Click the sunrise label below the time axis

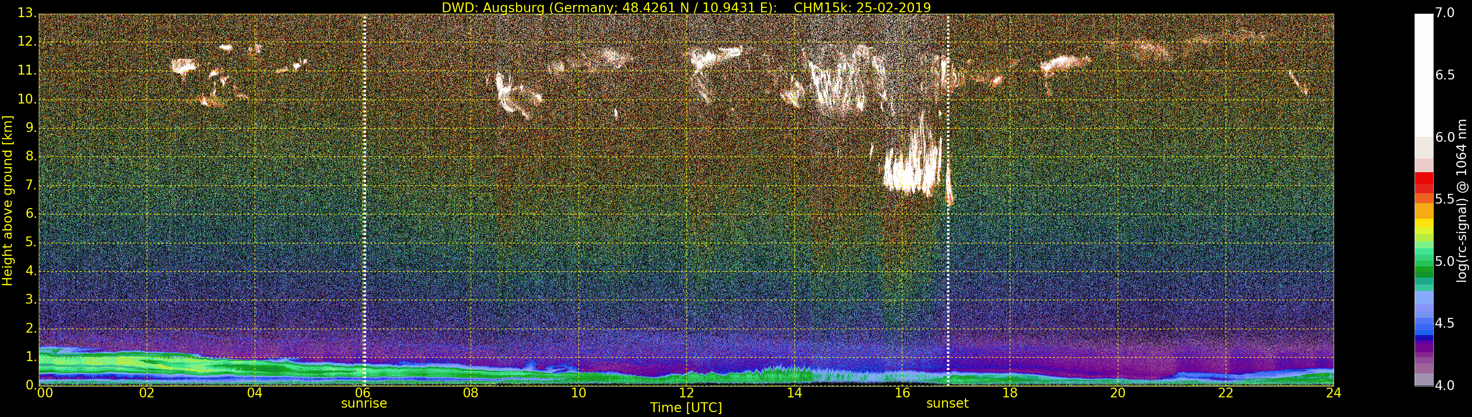pos(364,404)
